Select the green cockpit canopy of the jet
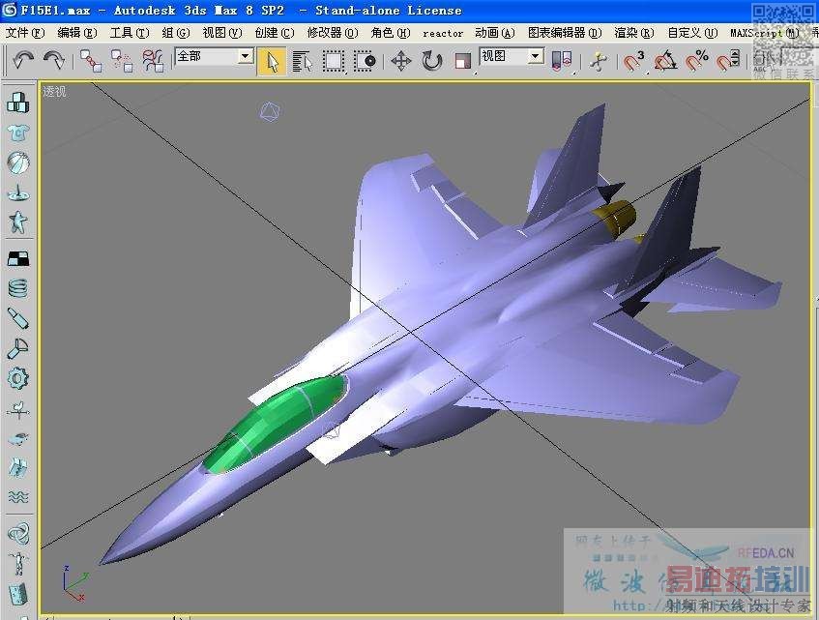The image size is (819, 620). point(275,423)
